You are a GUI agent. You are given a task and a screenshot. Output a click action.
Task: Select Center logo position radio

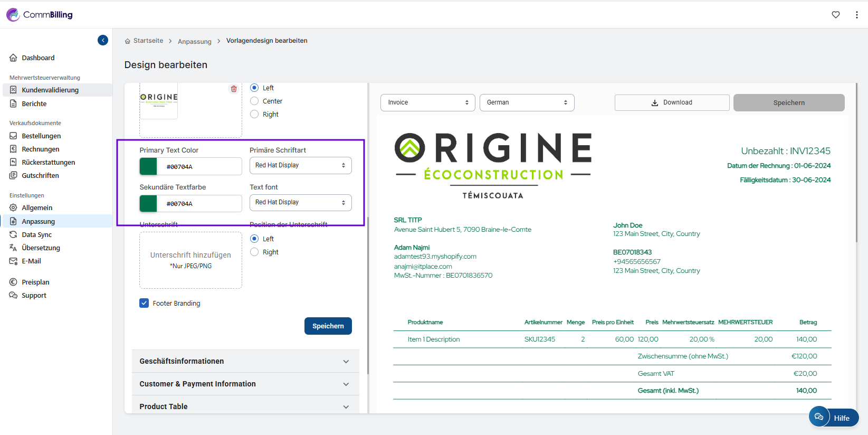point(254,101)
